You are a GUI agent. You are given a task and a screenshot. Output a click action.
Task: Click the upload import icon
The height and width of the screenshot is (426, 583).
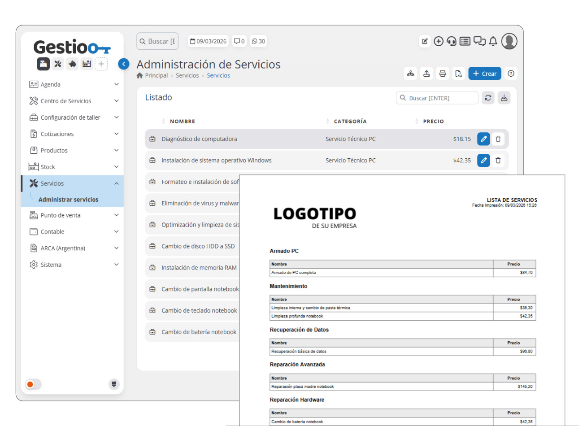426,74
